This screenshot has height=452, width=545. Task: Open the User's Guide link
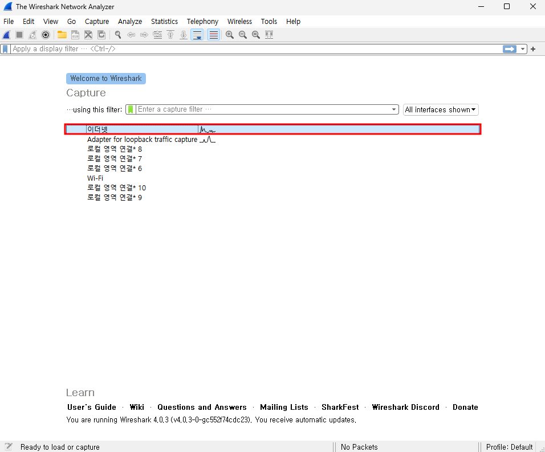(x=92, y=407)
